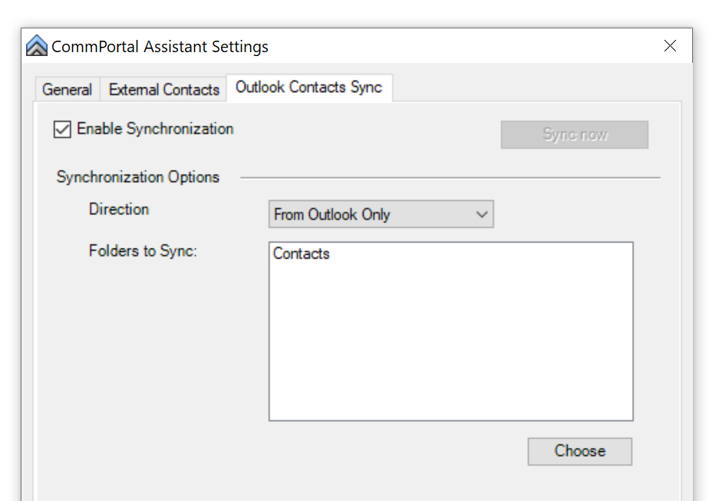Click the window title "CommPortal Assistant Settings"
This screenshot has width=722, height=501.
[x=160, y=47]
